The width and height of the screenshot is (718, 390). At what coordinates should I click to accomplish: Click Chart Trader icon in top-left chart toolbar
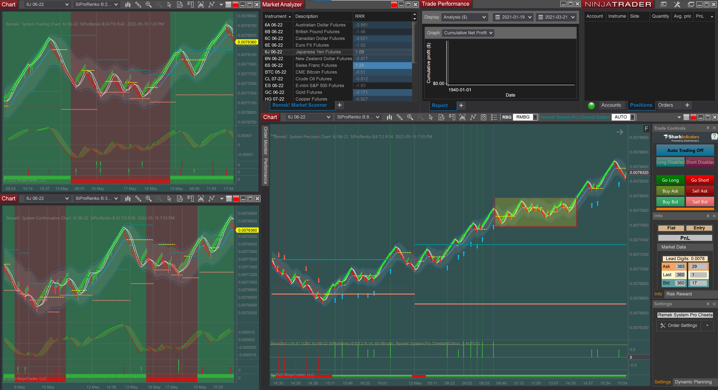(190, 5)
